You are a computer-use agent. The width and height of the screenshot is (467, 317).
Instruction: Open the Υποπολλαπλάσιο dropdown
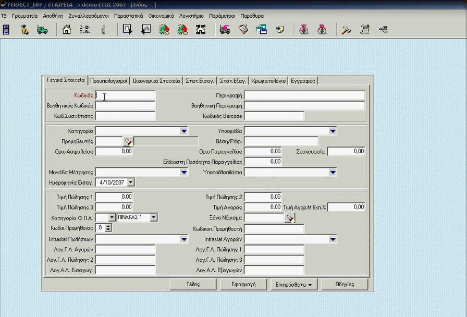click(x=333, y=172)
